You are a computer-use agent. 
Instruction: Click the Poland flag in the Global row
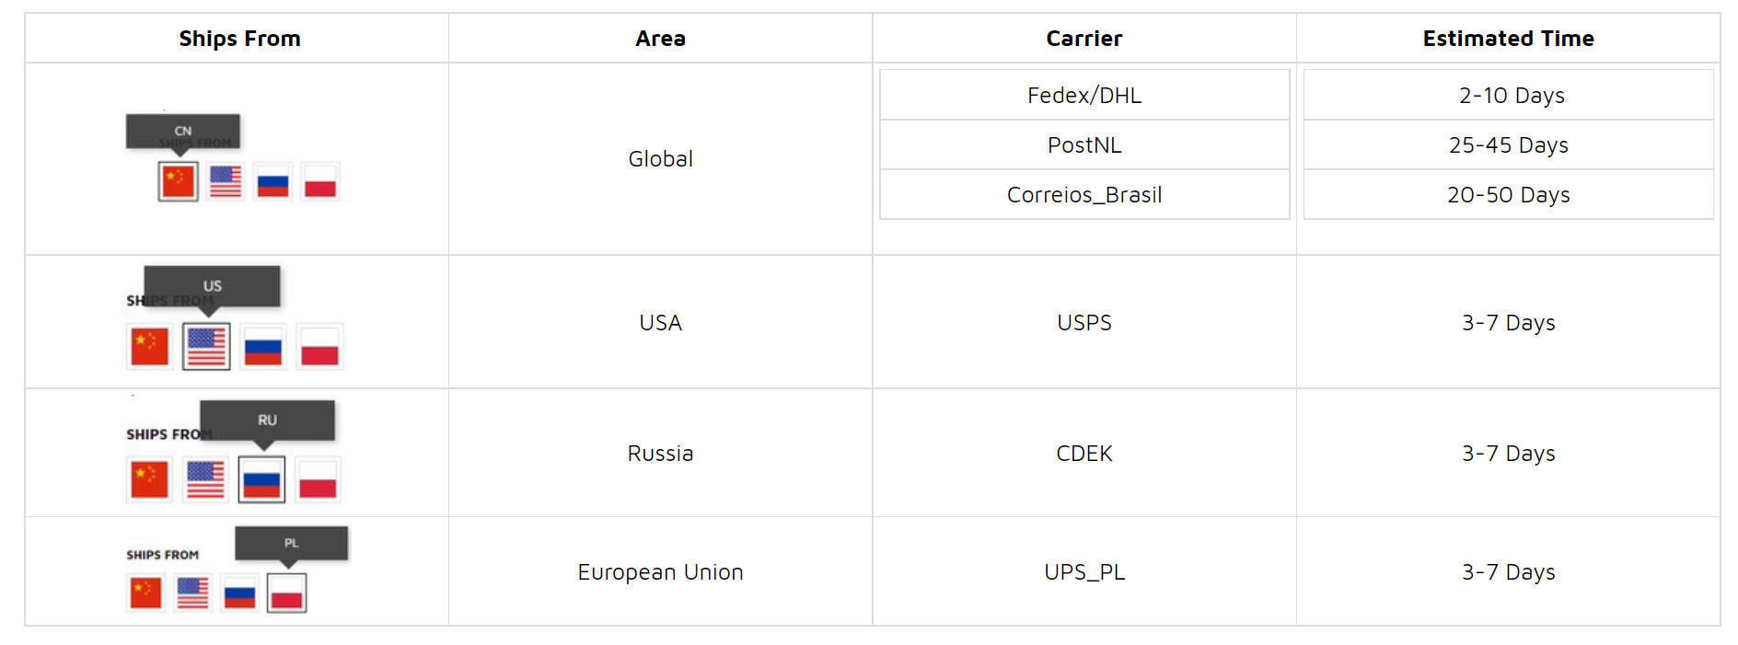(x=320, y=181)
